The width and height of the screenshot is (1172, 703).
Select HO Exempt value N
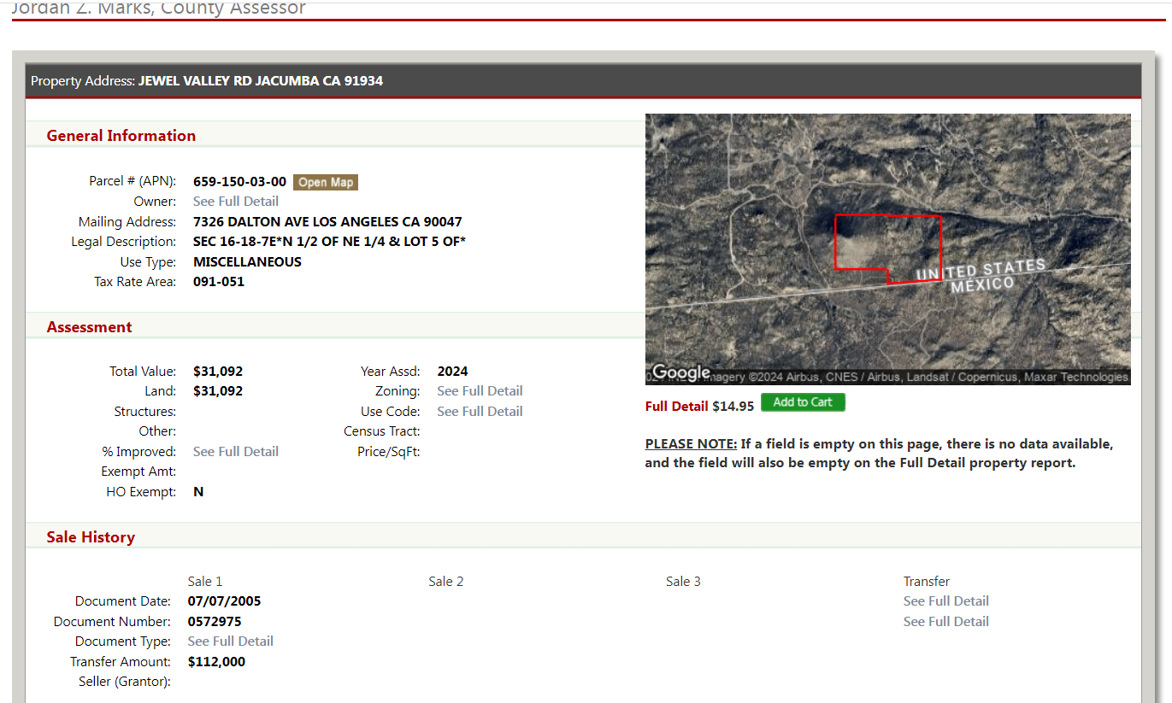click(198, 492)
